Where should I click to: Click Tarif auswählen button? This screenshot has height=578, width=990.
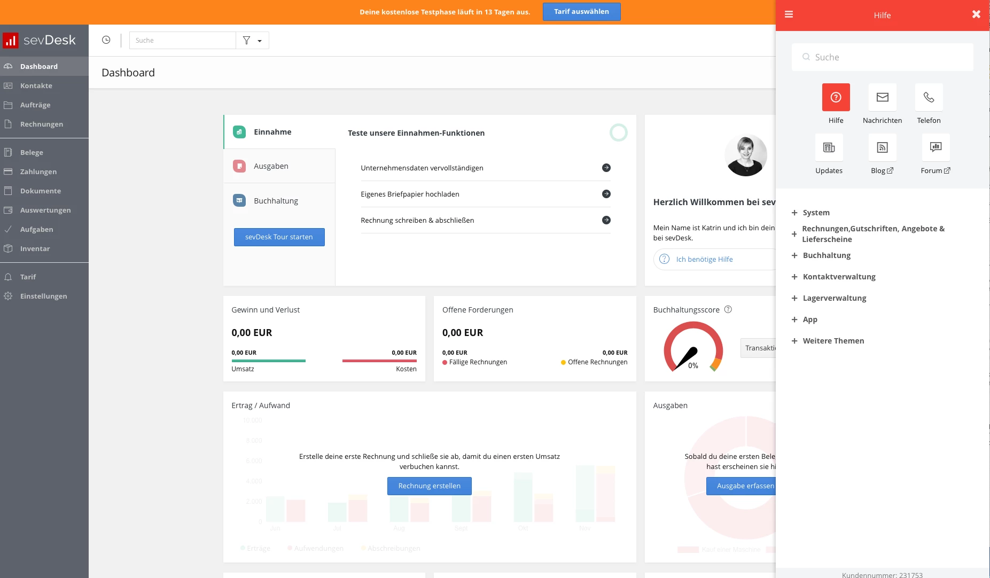tap(581, 12)
